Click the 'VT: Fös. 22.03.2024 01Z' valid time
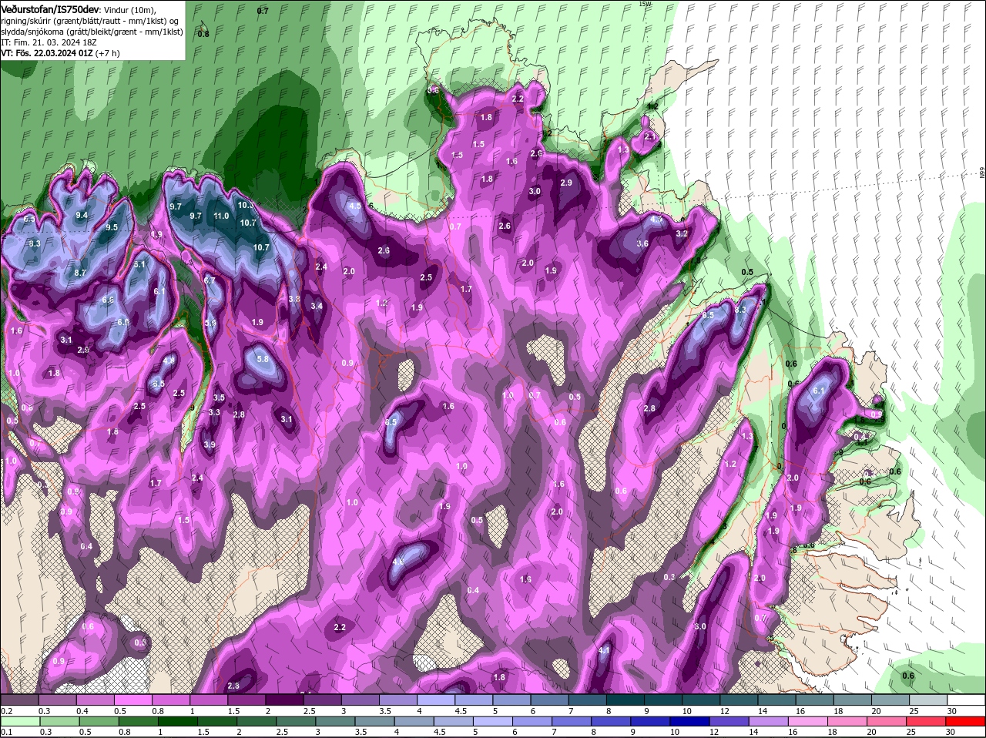The height and width of the screenshot is (738, 986). (46, 53)
